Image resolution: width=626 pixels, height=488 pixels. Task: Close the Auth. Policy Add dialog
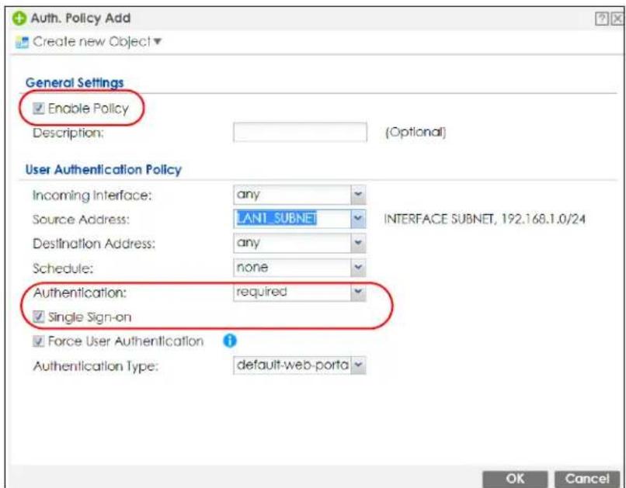[617, 19]
